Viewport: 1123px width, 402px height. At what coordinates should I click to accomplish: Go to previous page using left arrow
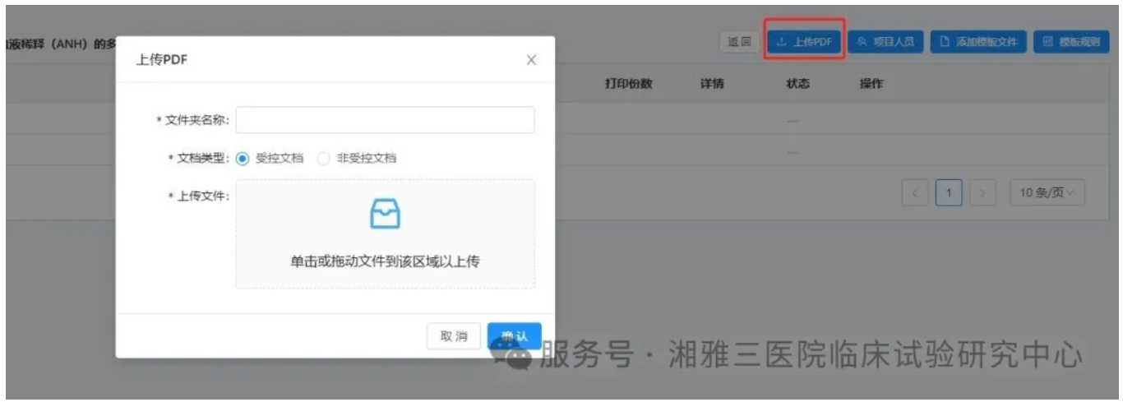[x=915, y=193]
